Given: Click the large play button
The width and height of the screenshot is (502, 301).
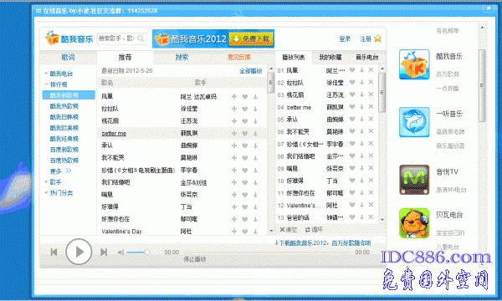Looking at the screenshot, I should pos(79,252).
